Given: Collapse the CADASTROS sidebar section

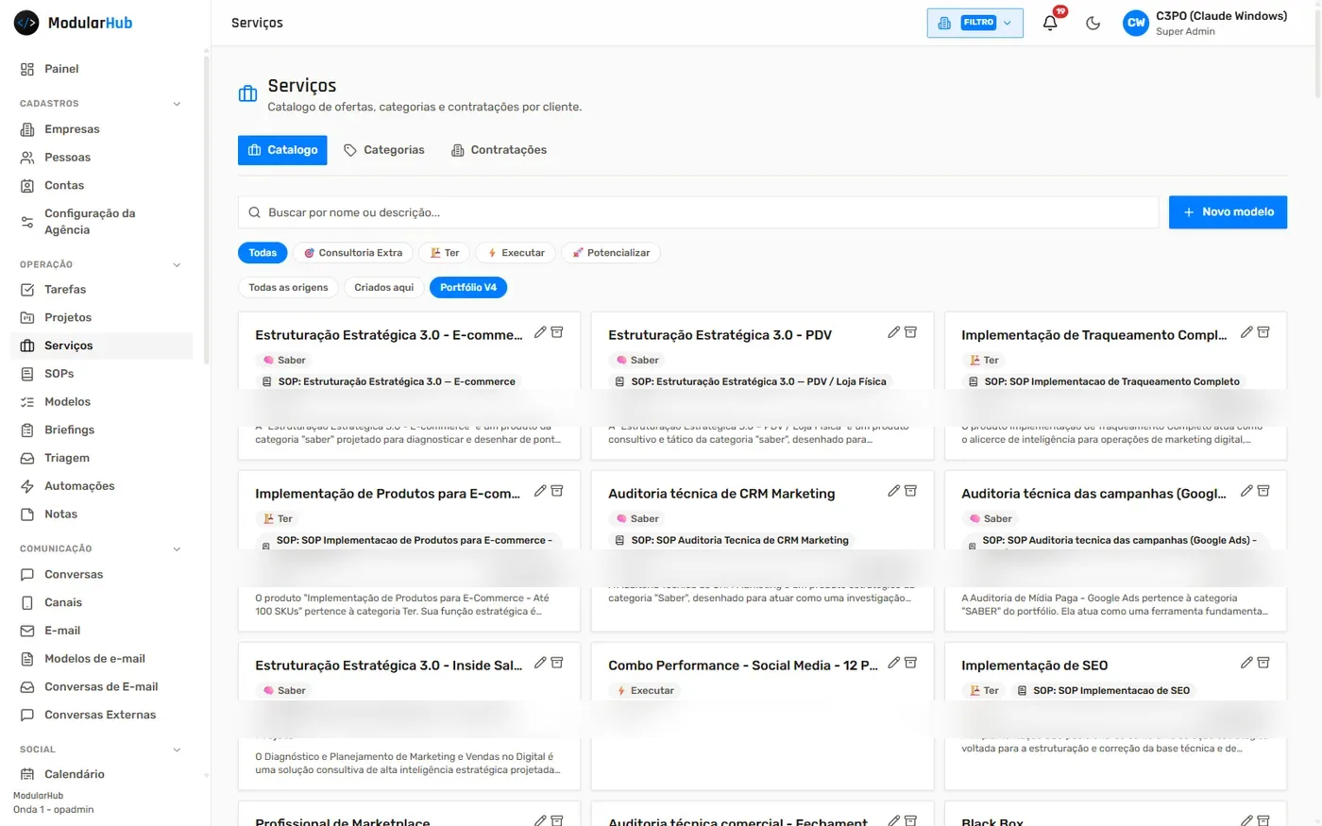Looking at the screenshot, I should click(x=177, y=104).
